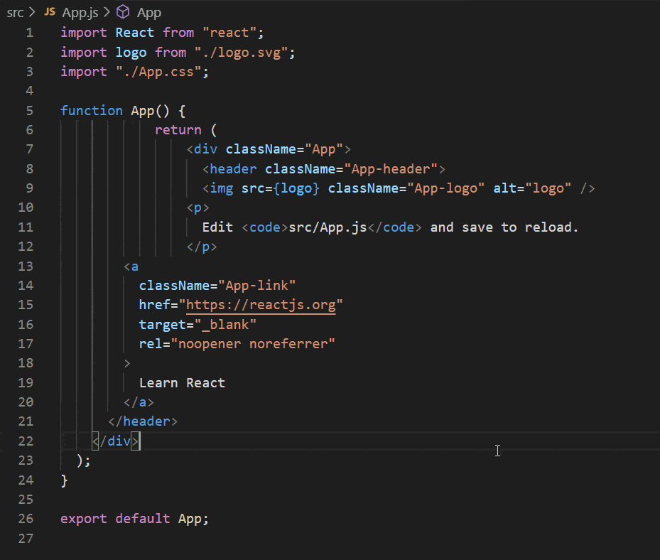The image size is (660, 560).
Task: Click the 'function' keyword
Action: 92,111
